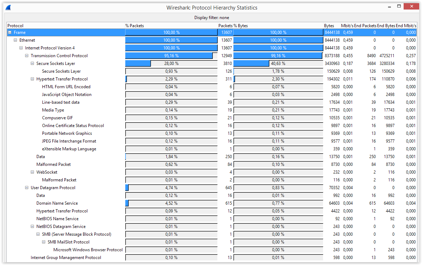Click the 4,52 % packets bar for DNS
The height and width of the screenshot is (265, 422).
click(171, 203)
